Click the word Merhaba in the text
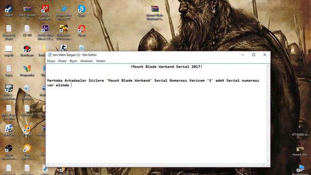 55,81
